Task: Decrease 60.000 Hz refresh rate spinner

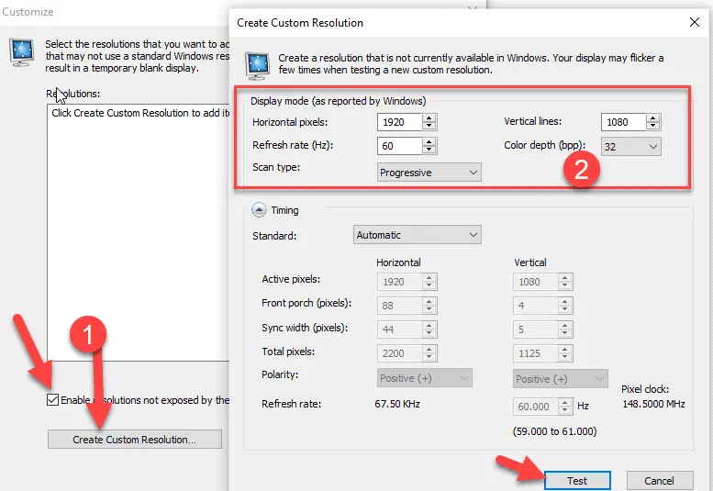Action: pos(564,410)
